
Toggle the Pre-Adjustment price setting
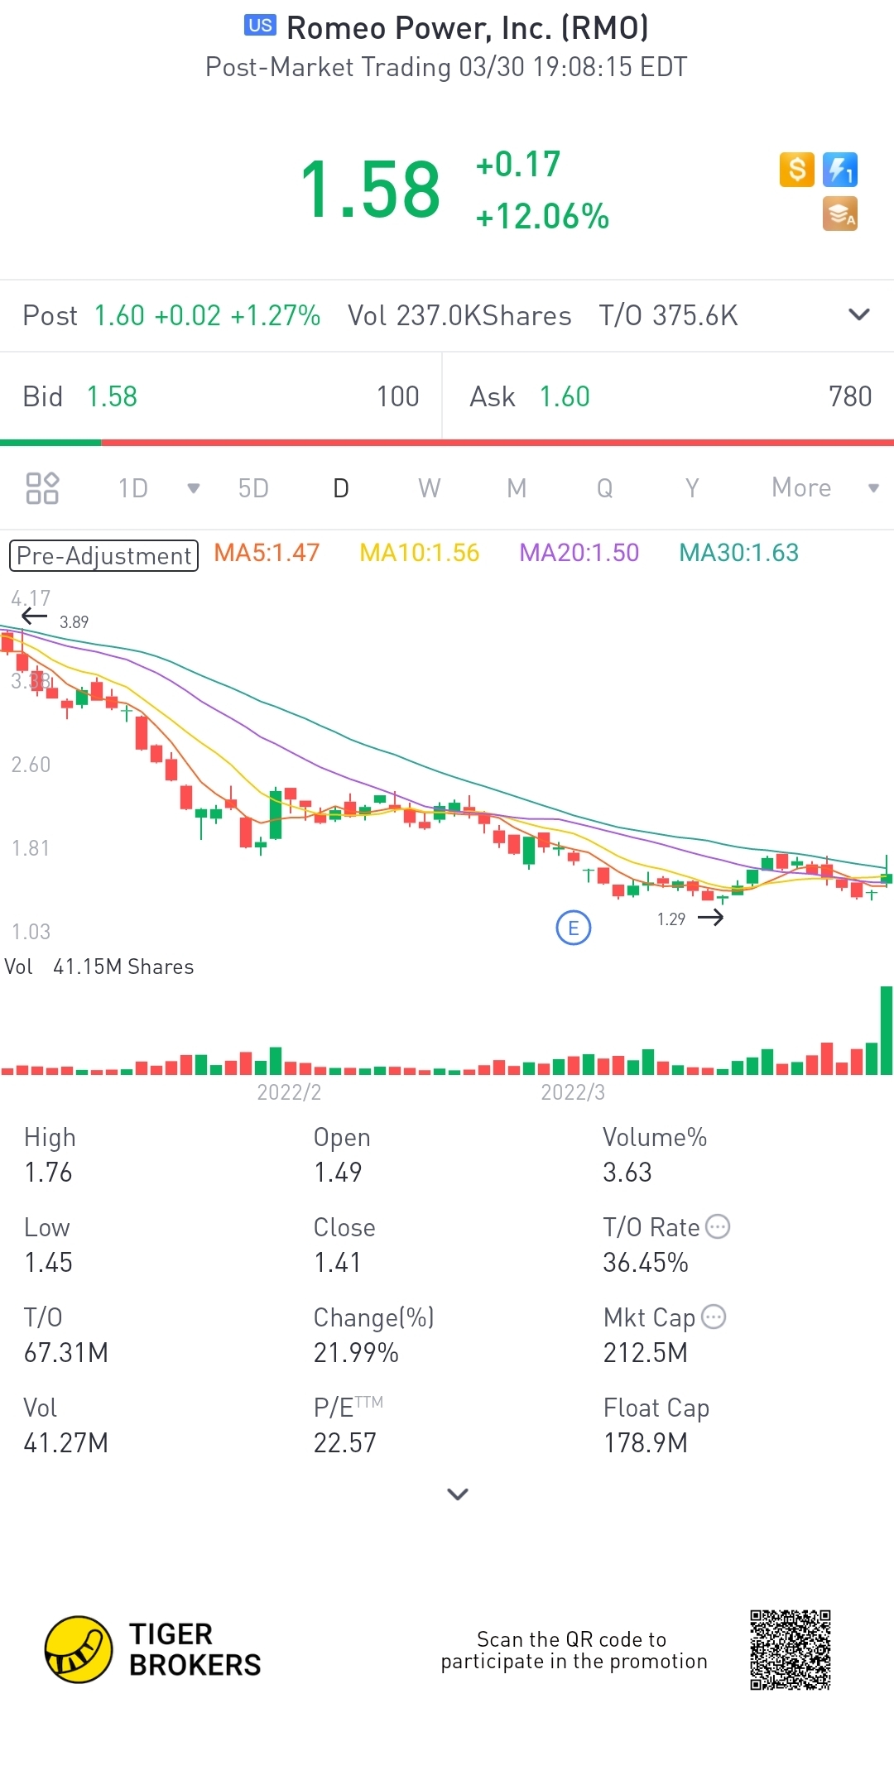(x=103, y=555)
